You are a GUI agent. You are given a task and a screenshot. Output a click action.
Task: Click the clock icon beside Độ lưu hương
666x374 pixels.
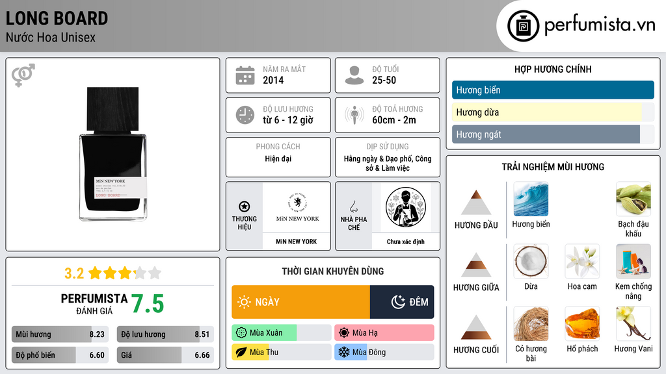tap(245, 115)
